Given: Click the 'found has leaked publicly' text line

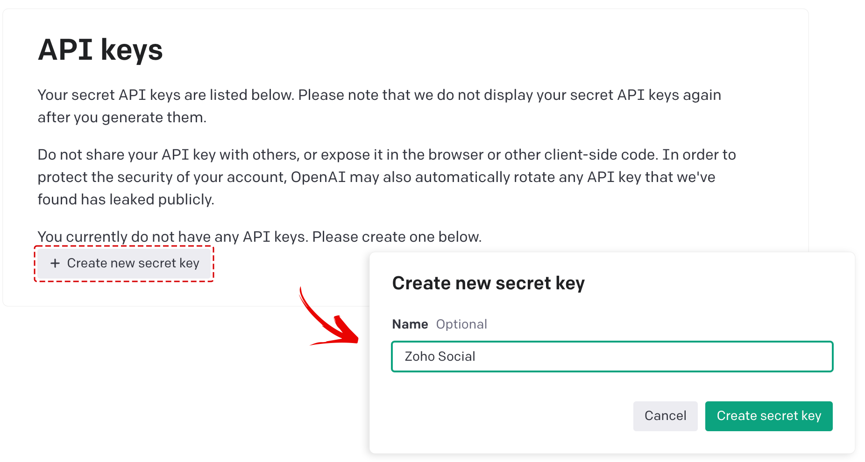Looking at the screenshot, I should click(x=126, y=200).
